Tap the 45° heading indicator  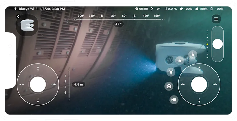click(x=118, y=24)
